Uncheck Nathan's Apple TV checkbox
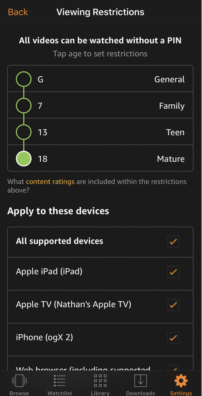The width and height of the screenshot is (202, 396). click(x=173, y=305)
